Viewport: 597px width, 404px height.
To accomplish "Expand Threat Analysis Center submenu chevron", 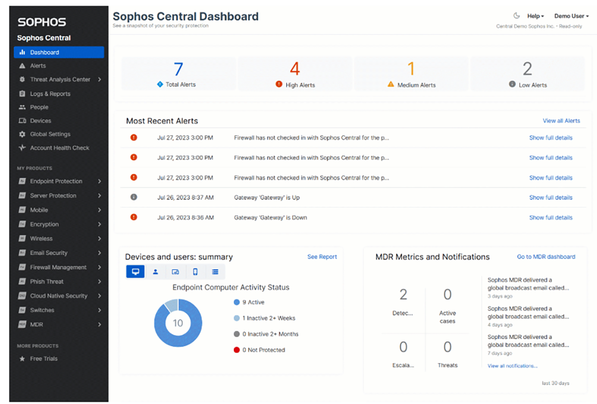I will click(x=99, y=79).
